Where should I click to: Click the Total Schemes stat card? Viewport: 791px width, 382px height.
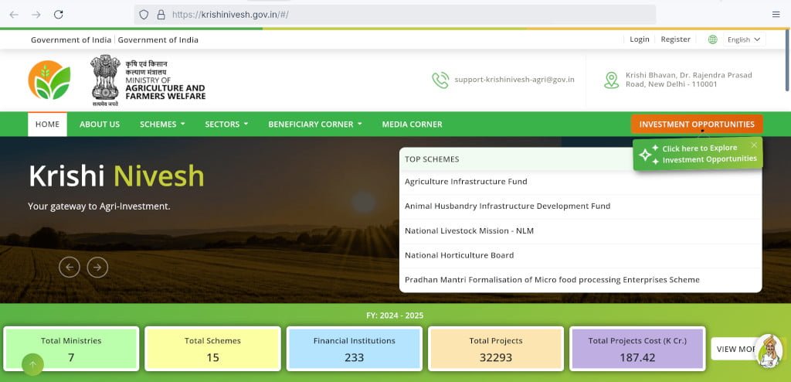click(x=213, y=350)
